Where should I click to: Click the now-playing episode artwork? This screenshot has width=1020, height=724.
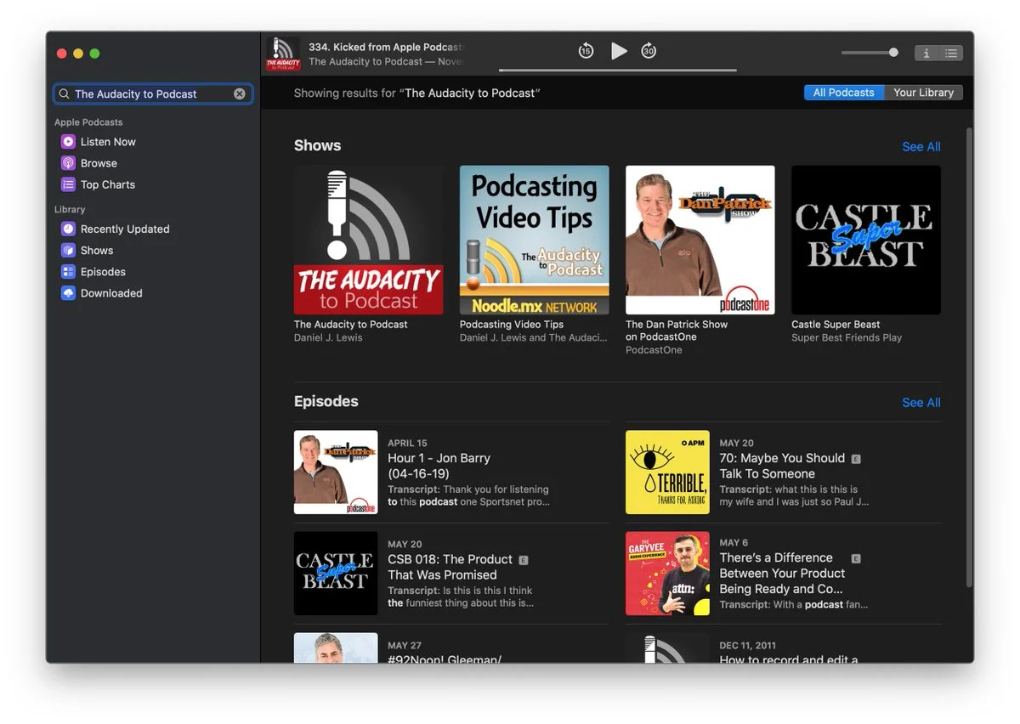pos(283,53)
